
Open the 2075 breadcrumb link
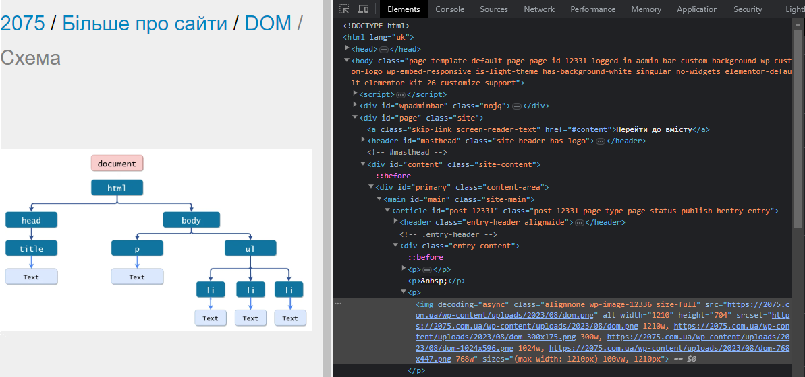click(22, 23)
